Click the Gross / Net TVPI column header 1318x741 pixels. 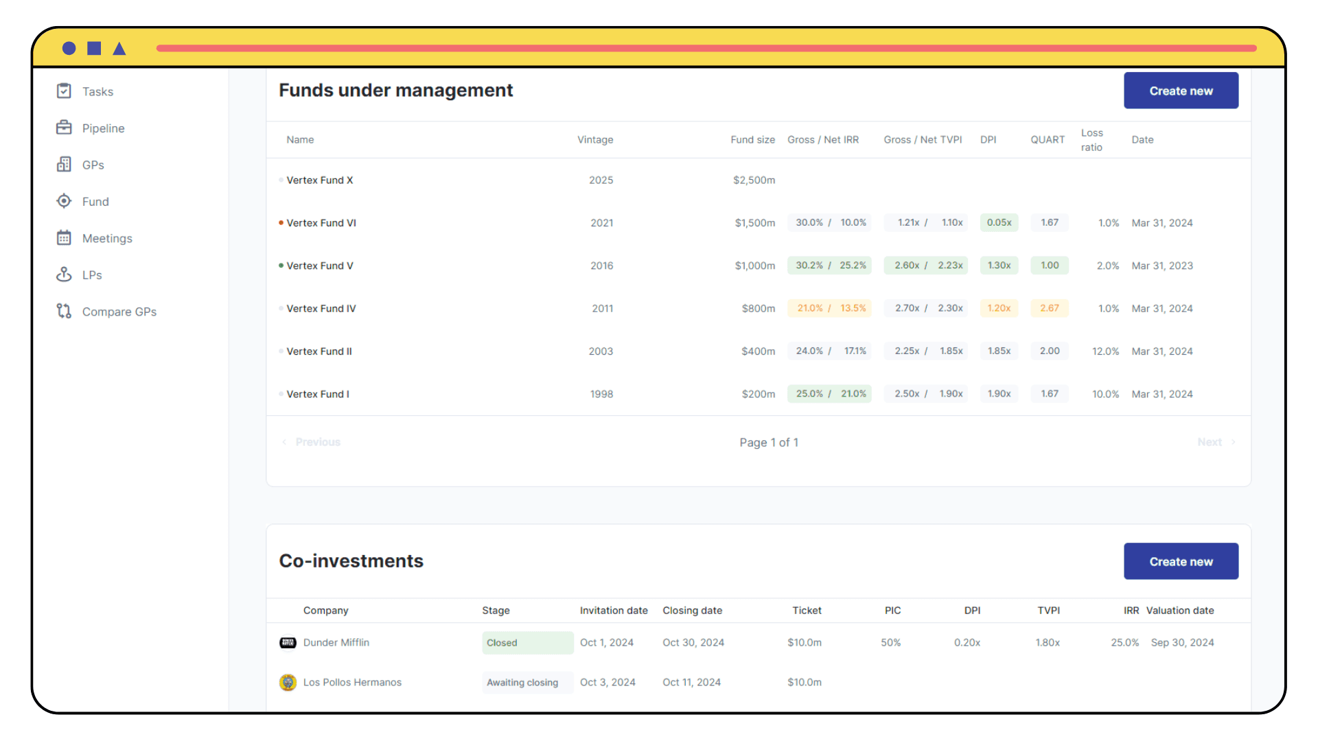tap(923, 140)
